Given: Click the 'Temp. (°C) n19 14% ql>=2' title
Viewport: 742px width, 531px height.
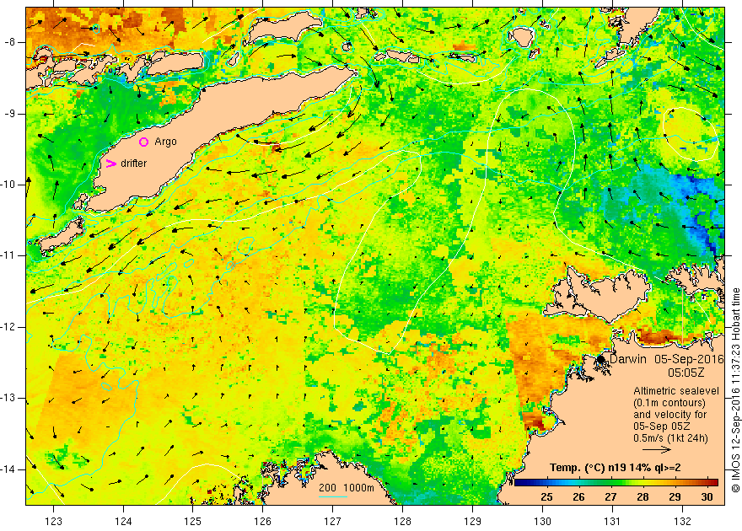Looking at the screenshot, I should click(616, 468).
